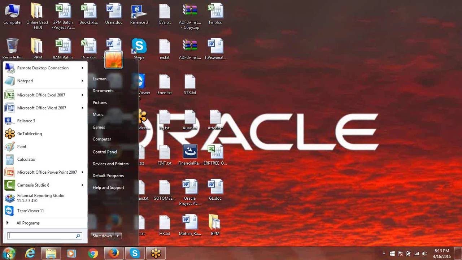Launch Microsoft Office PowerPoint 2007
Image resolution: width=462 pixels, height=260 pixels.
click(45, 172)
